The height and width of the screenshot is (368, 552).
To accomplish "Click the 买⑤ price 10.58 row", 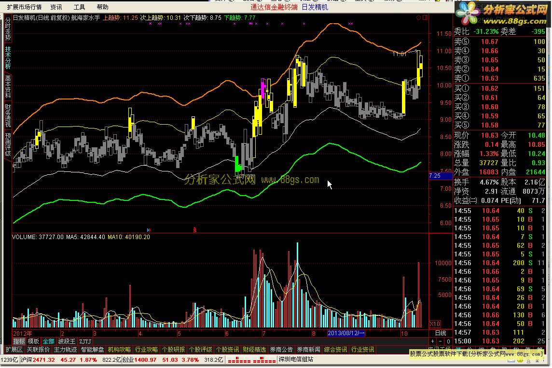I will tap(499, 125).
